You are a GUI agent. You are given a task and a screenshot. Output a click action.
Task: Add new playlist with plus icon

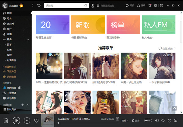pyautogui.click(x=23, y=105)
